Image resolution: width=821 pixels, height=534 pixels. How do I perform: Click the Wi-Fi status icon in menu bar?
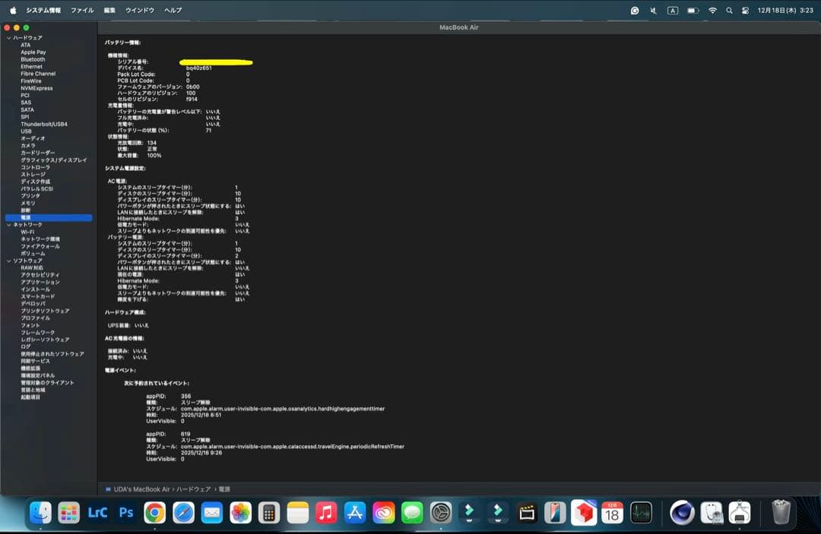click(712, 11)
